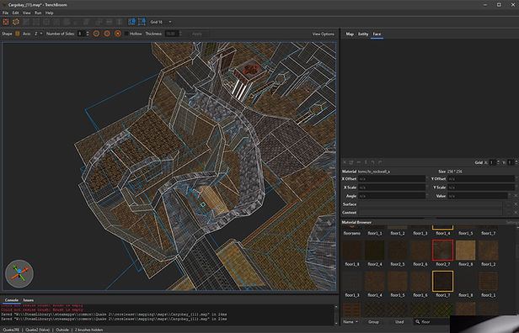This screenshot has height=333, width=519.
Task: Clear the Surface flags with its X button
Action: click(516, 204)
